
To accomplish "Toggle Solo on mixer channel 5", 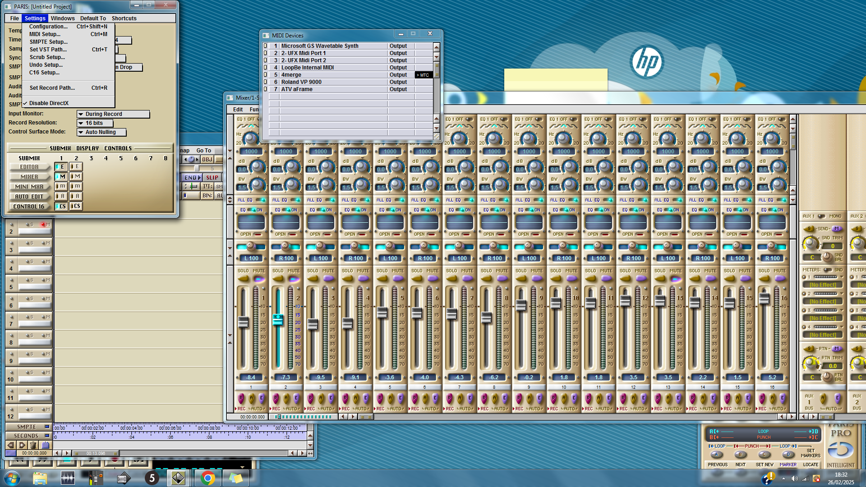I will [382, 279].
